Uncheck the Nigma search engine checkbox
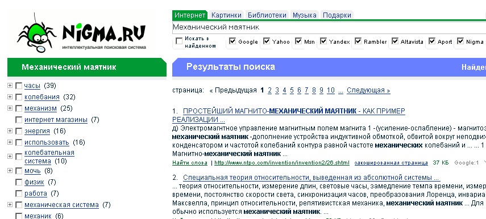The width and height of the screenshot is (486, 219). tap(460, 41)
